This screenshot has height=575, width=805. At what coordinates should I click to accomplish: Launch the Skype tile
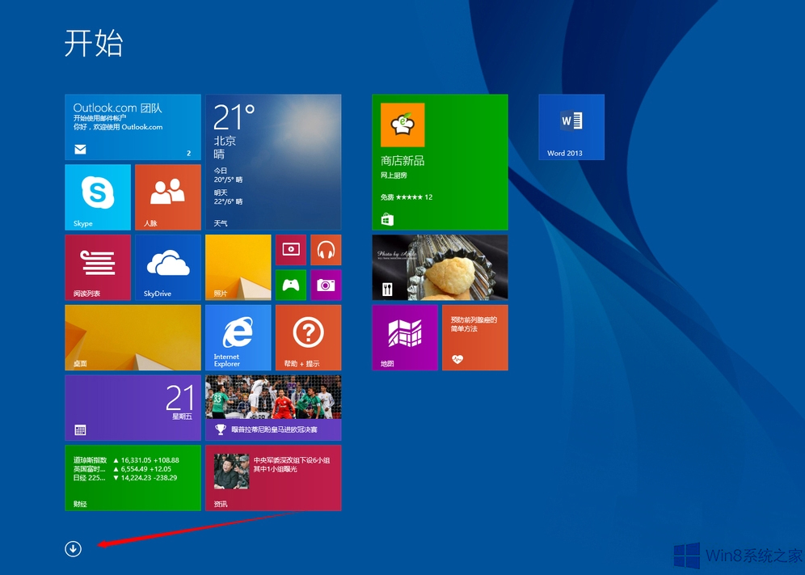98,197
